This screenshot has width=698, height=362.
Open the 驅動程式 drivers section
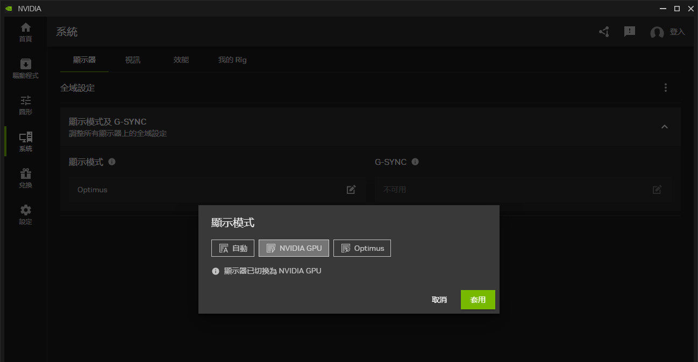pyautogui.click(x=25, y=69)
